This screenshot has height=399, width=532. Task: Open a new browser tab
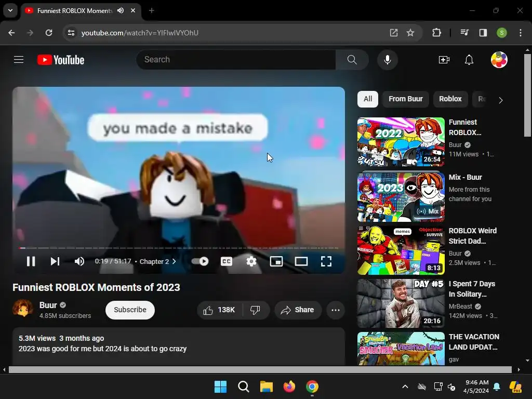[152, 10]
